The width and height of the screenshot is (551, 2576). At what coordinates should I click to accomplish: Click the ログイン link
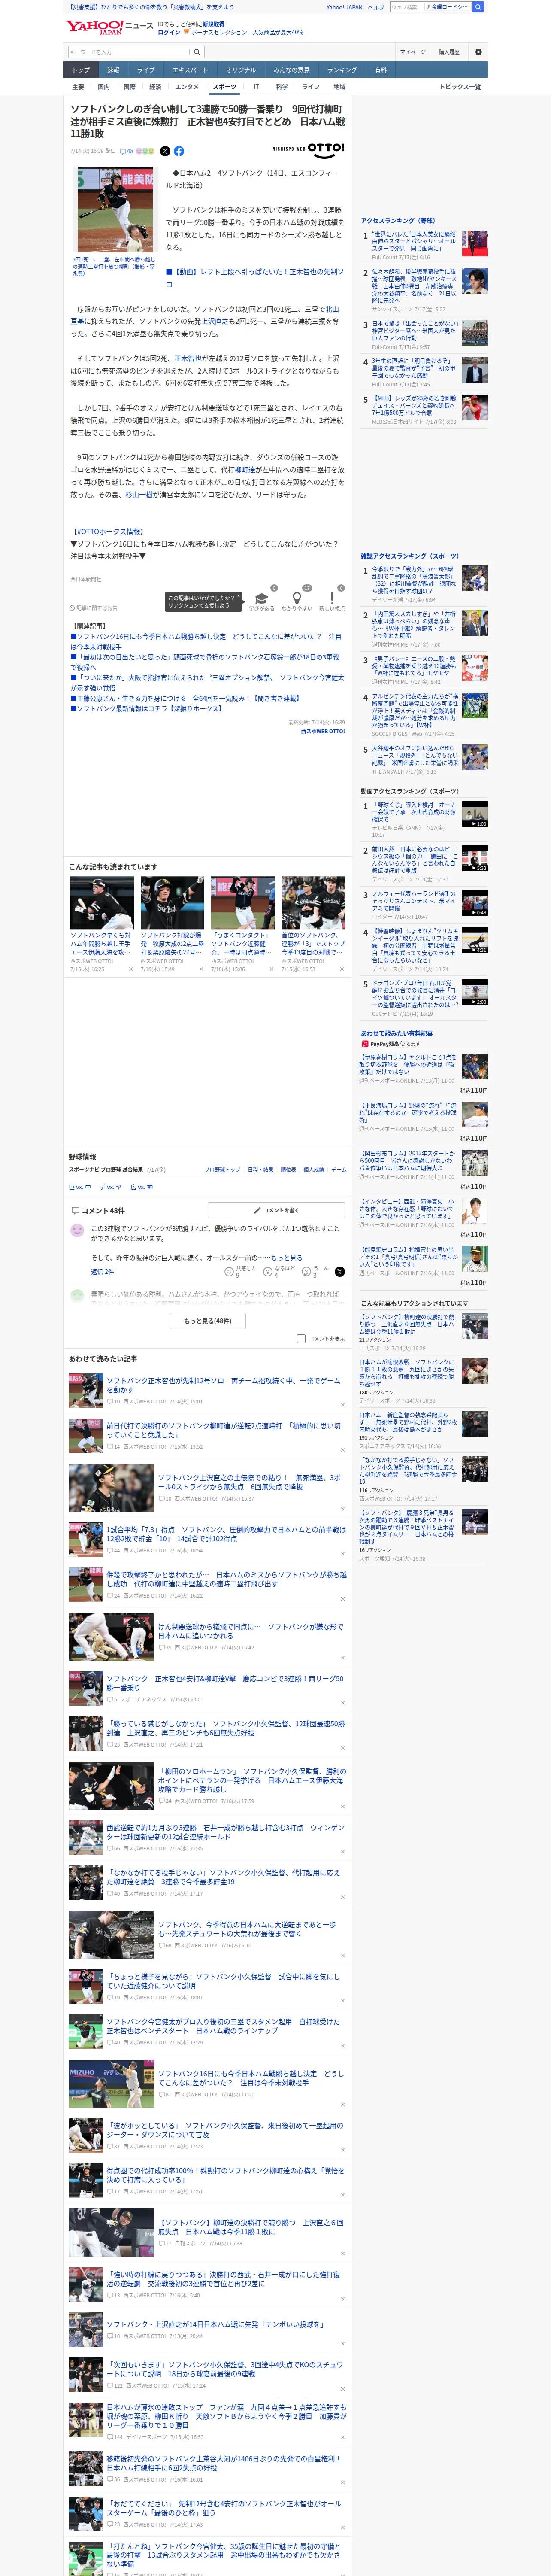[x=169, y=32]
